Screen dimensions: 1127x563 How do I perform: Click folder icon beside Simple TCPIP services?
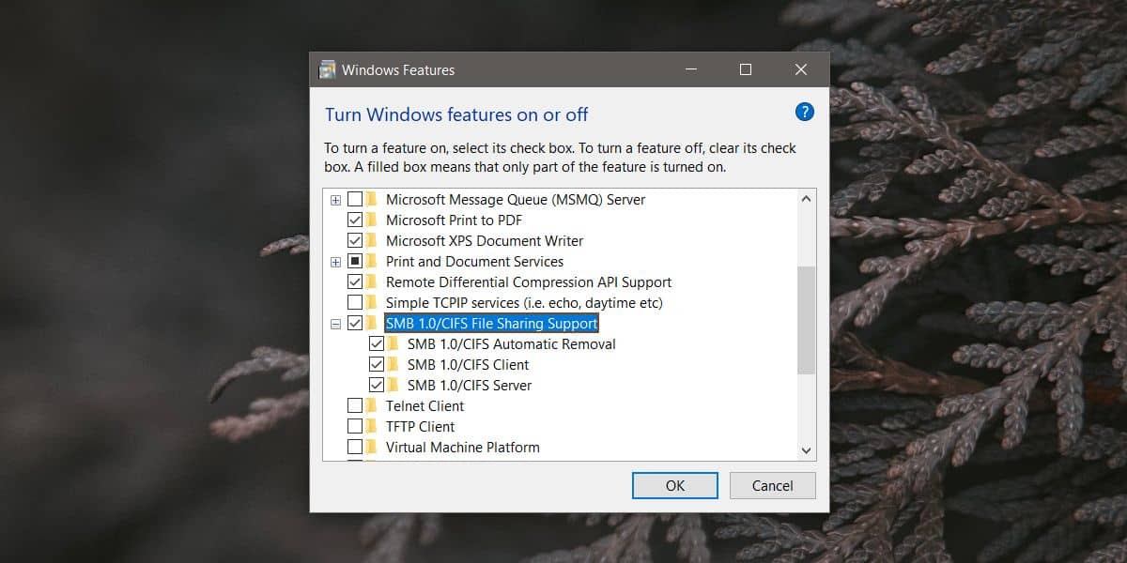(373, 302)
